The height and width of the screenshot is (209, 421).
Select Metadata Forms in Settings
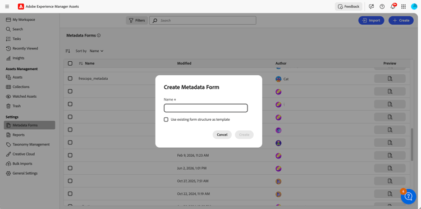tap(30, 125)
